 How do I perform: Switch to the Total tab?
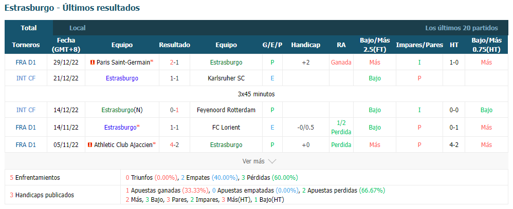(29, 28)
